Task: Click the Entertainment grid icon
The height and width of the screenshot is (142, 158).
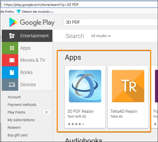Action: tap(12, 36)
